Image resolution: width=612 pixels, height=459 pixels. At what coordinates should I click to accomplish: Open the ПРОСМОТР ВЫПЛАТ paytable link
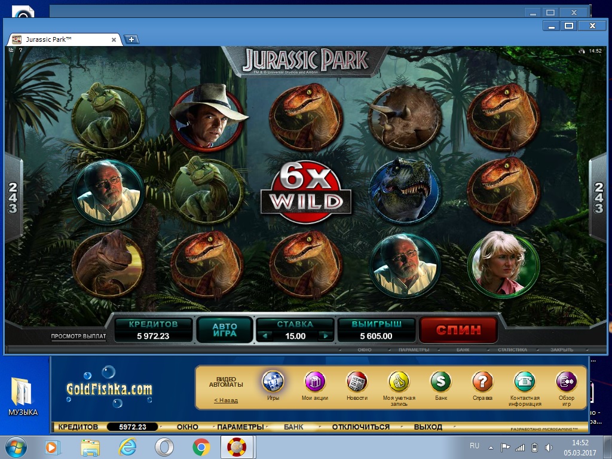tap(78, 336)
